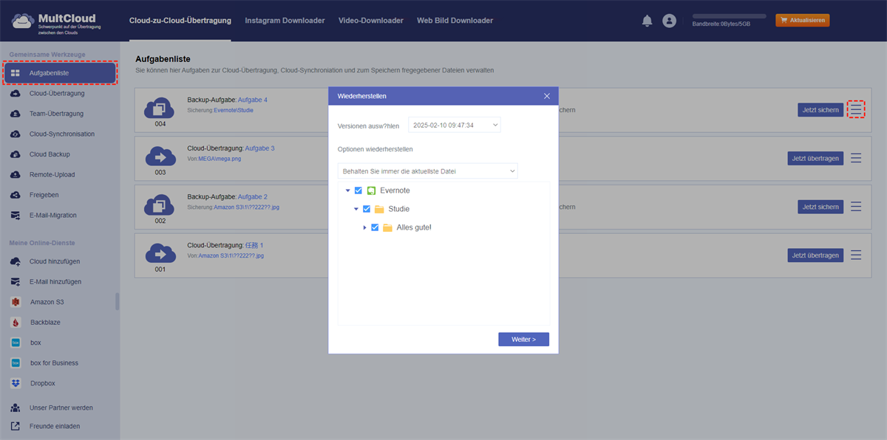Select Amazon S3 cloud service icon
This screenshot has height=440, width=887.
(16, 302)
